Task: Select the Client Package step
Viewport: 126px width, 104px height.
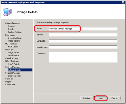Action: click(x=11, y=58)
